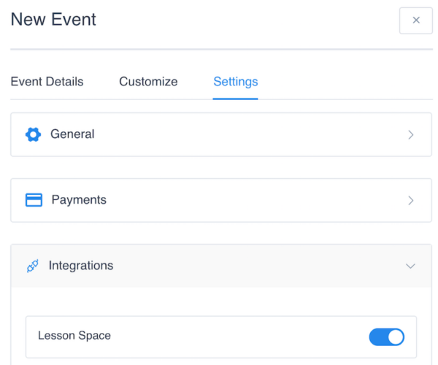
Task: Disable the Lesson Space toggle
Action: tap(386, 337)
